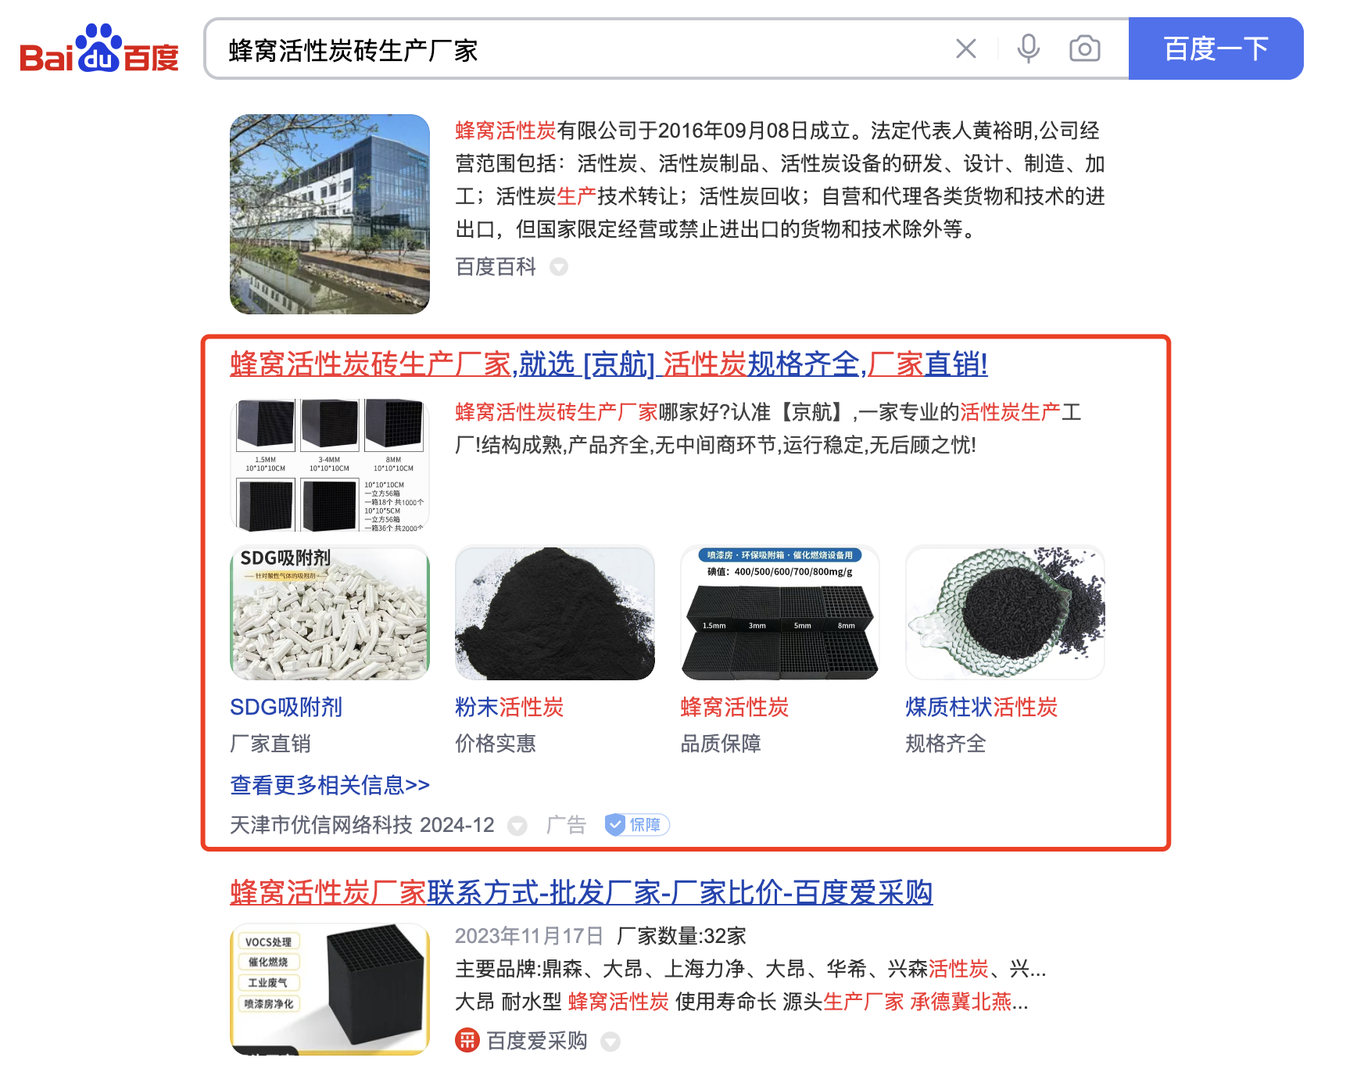Click the company building thumbnail image

click(330, 214)
